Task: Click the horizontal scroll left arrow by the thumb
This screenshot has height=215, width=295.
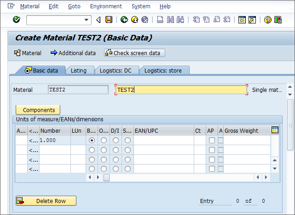Action: coord(90,177)
